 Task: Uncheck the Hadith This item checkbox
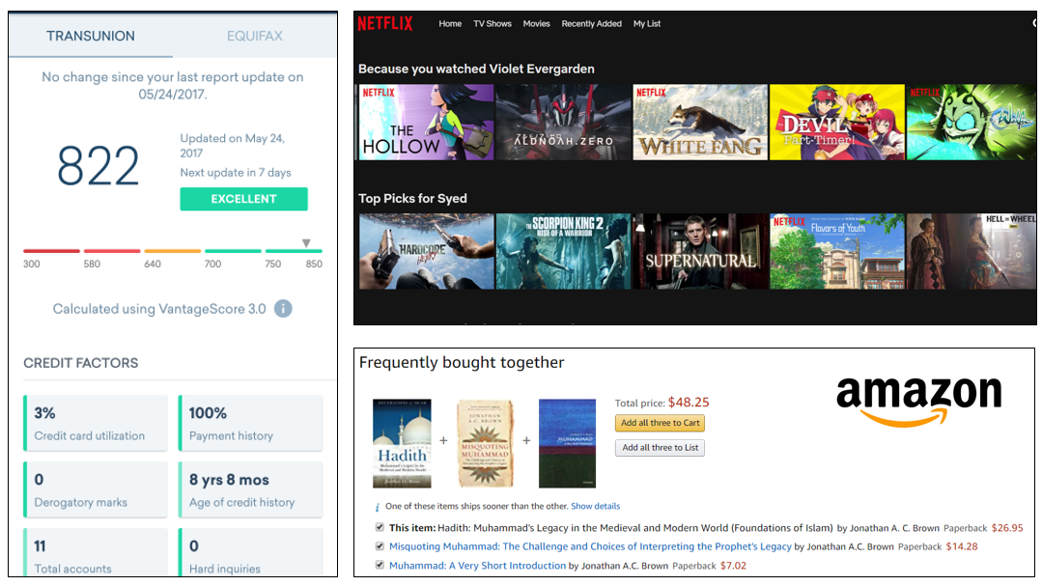point(380,527)
